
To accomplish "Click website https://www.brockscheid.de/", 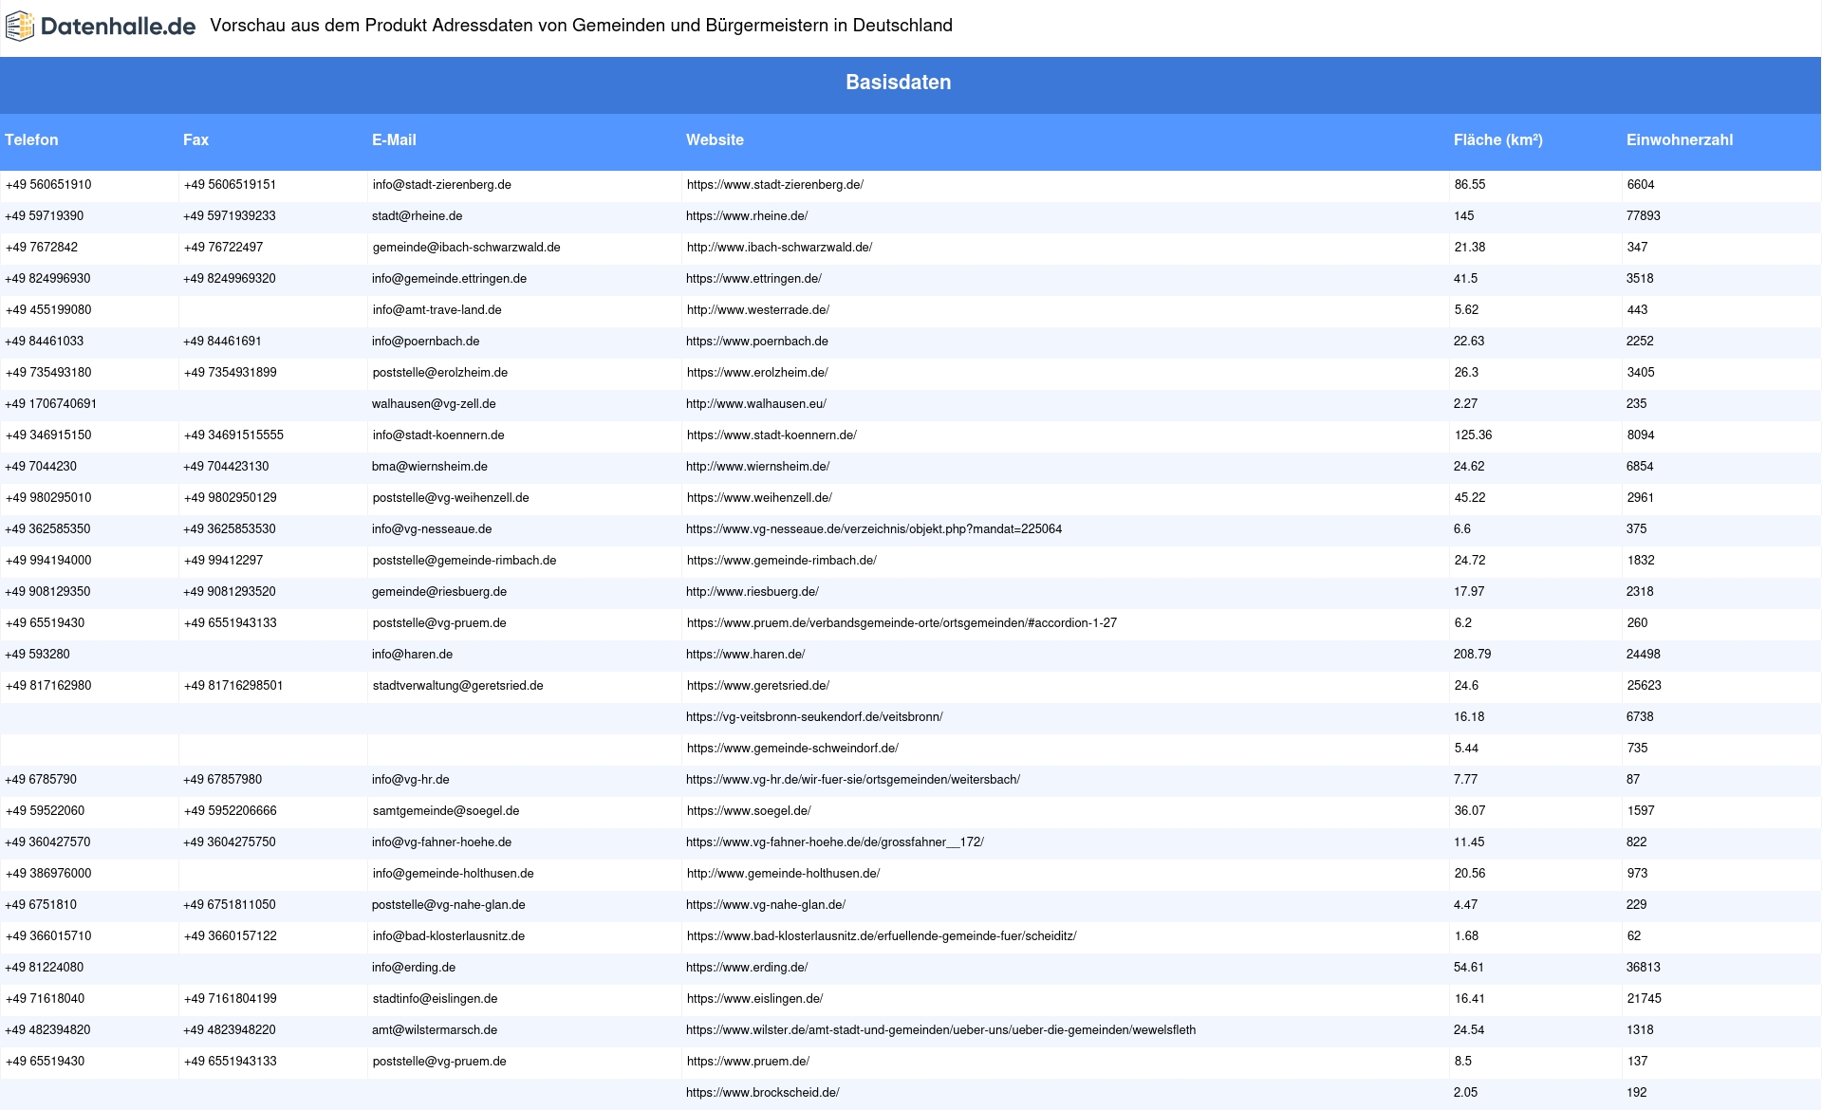I will [x=763, y=1093].
